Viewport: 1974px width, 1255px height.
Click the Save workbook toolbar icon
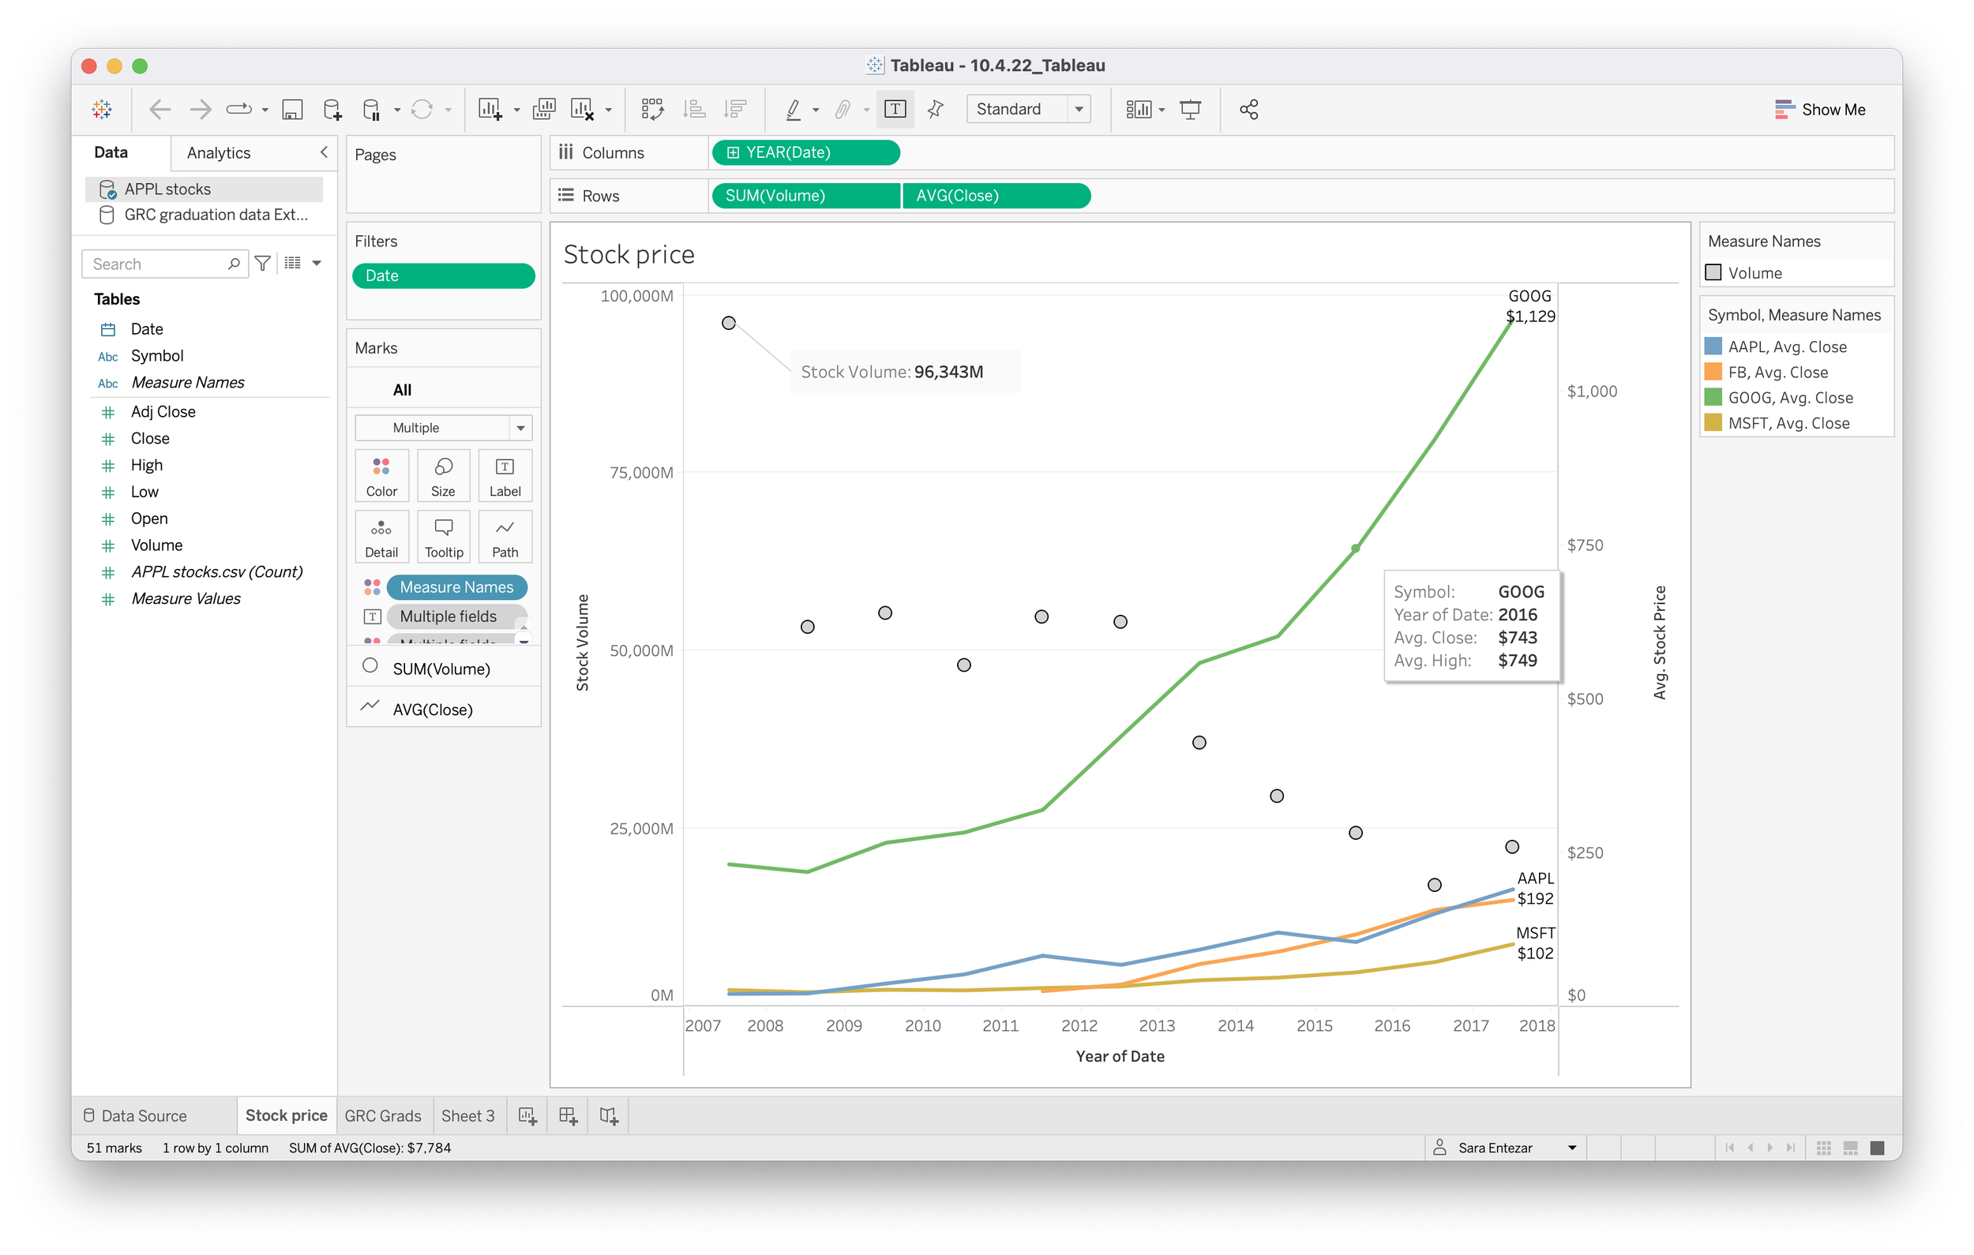click(292, 109)
